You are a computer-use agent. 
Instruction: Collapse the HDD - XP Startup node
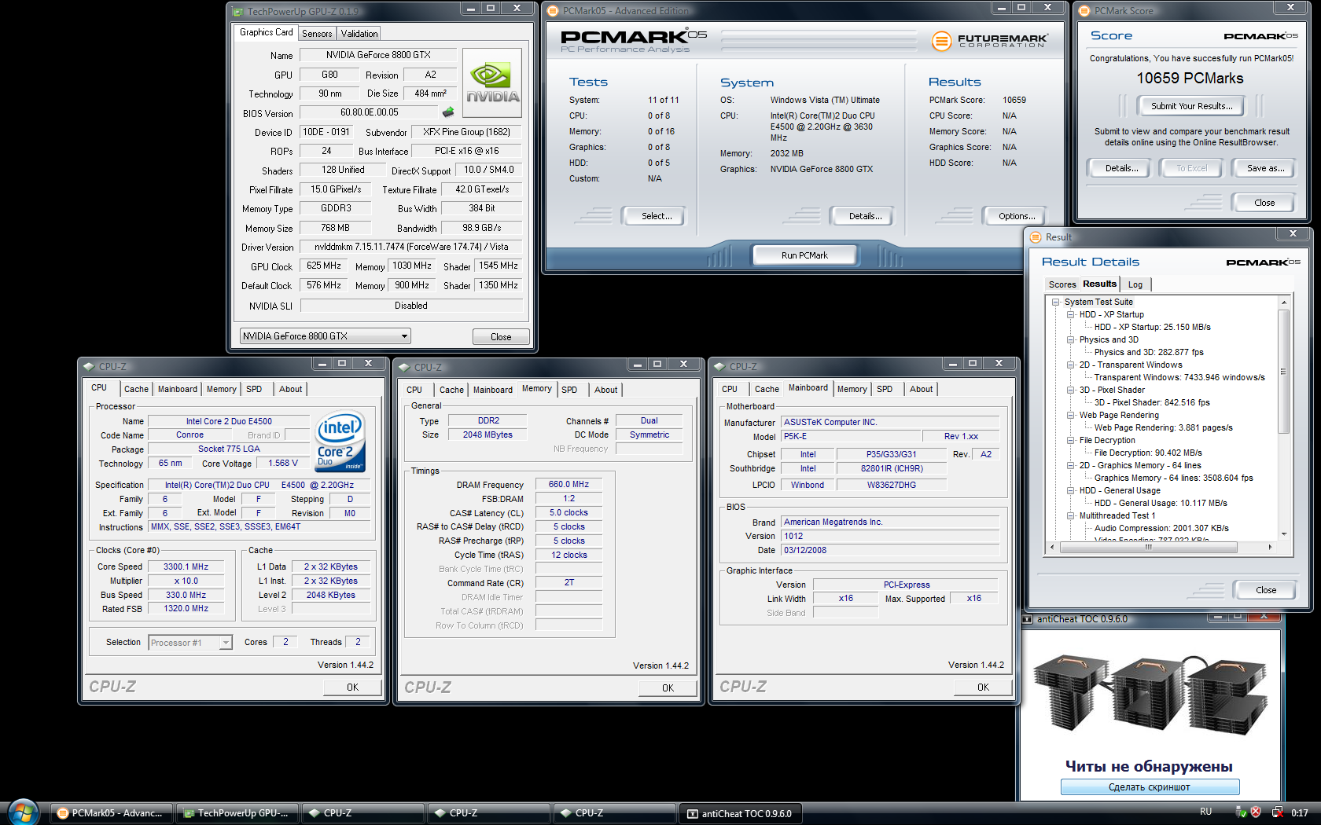pyautogui.click(x=1070, y=314)
